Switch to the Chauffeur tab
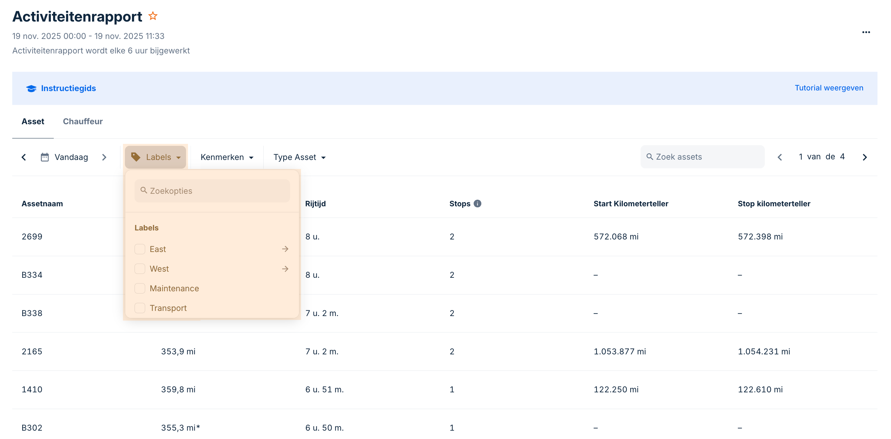 coord(83,121)
